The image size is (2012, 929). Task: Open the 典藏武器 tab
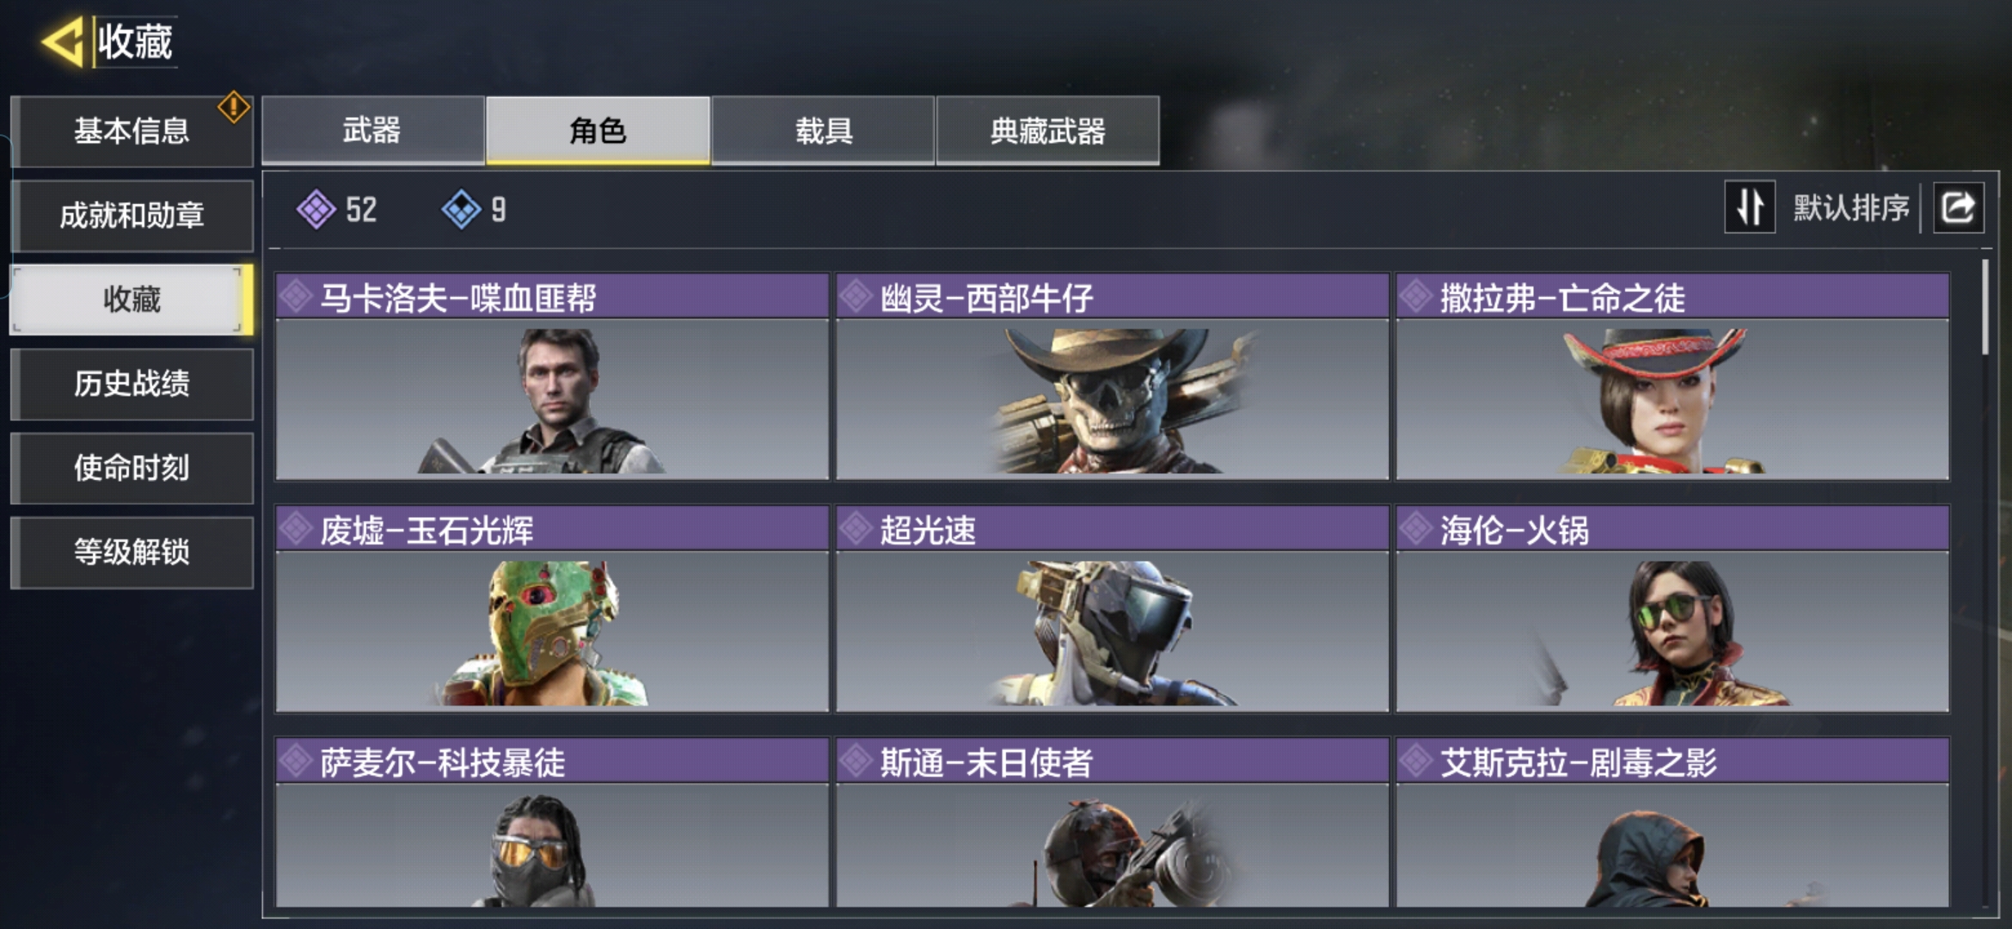point(1047,130)
